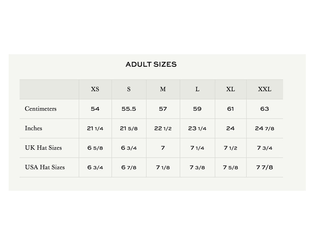Select the USA Hat Sizes row label
This screenshot has height=245, width=314.
(x=45, y=167)
